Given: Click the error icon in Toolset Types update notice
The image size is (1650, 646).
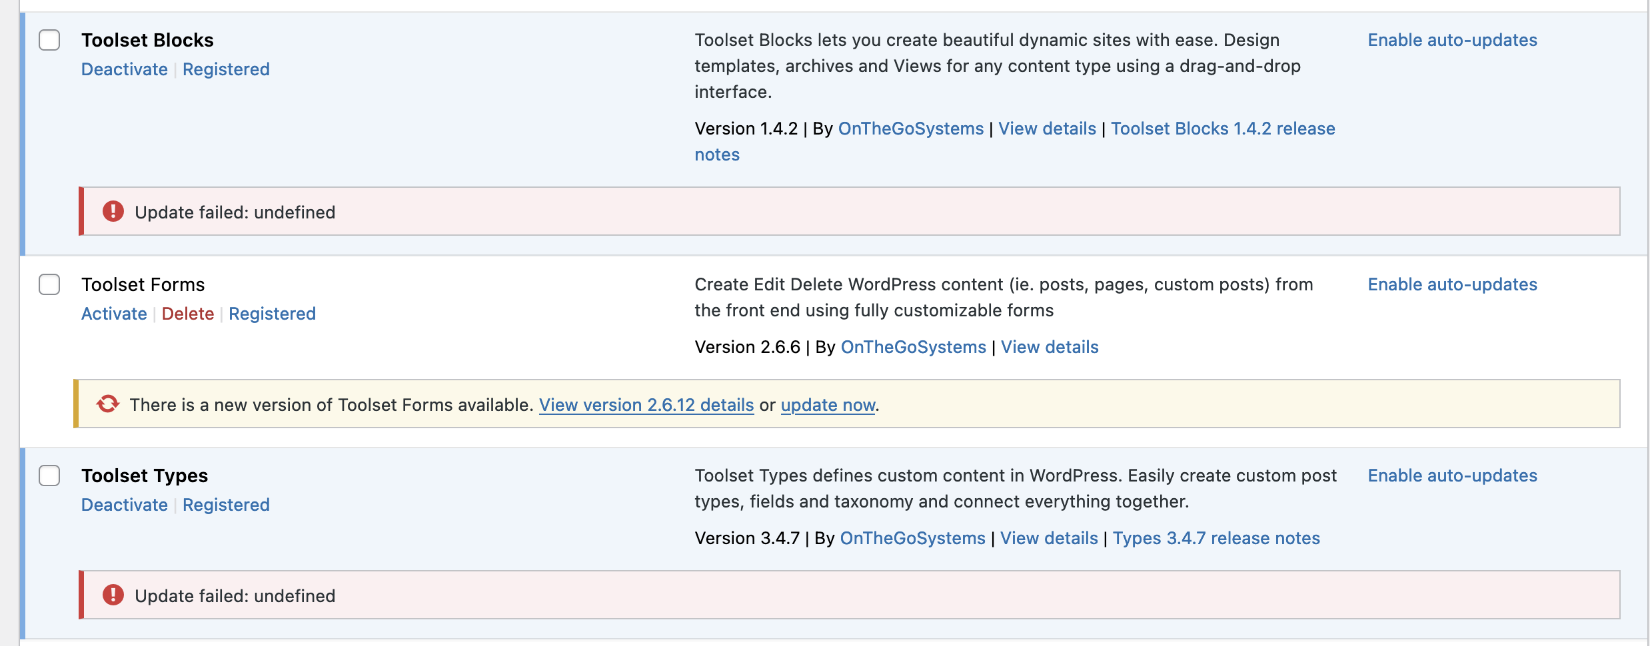Looking at the screenshot, I should 113,595.
